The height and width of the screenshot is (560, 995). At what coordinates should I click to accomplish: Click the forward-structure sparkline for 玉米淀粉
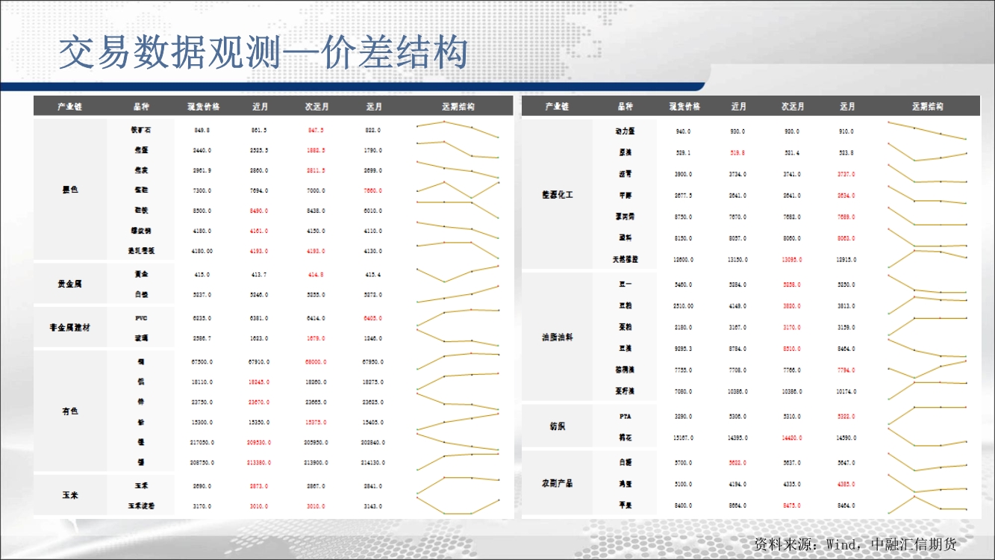click(x=458, y=505)
